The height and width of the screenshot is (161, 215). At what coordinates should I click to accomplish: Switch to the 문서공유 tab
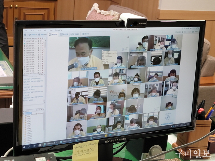64,34
